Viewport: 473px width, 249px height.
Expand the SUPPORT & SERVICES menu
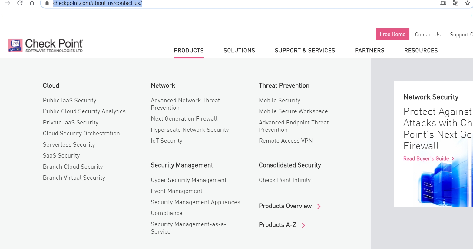tap(305, 51)
